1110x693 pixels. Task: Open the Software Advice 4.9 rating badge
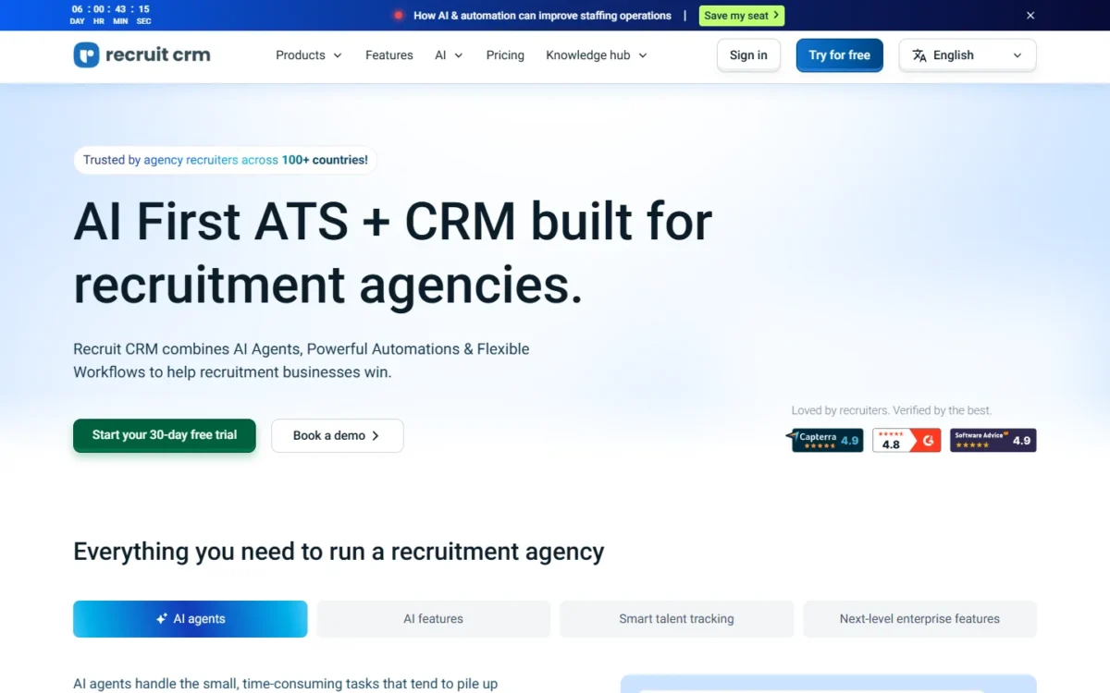(993, 440)
